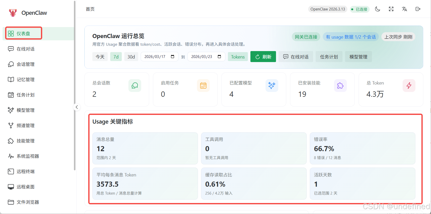
Task: Click the 工具调用 metric card
Action: click(x=254, y=148)
